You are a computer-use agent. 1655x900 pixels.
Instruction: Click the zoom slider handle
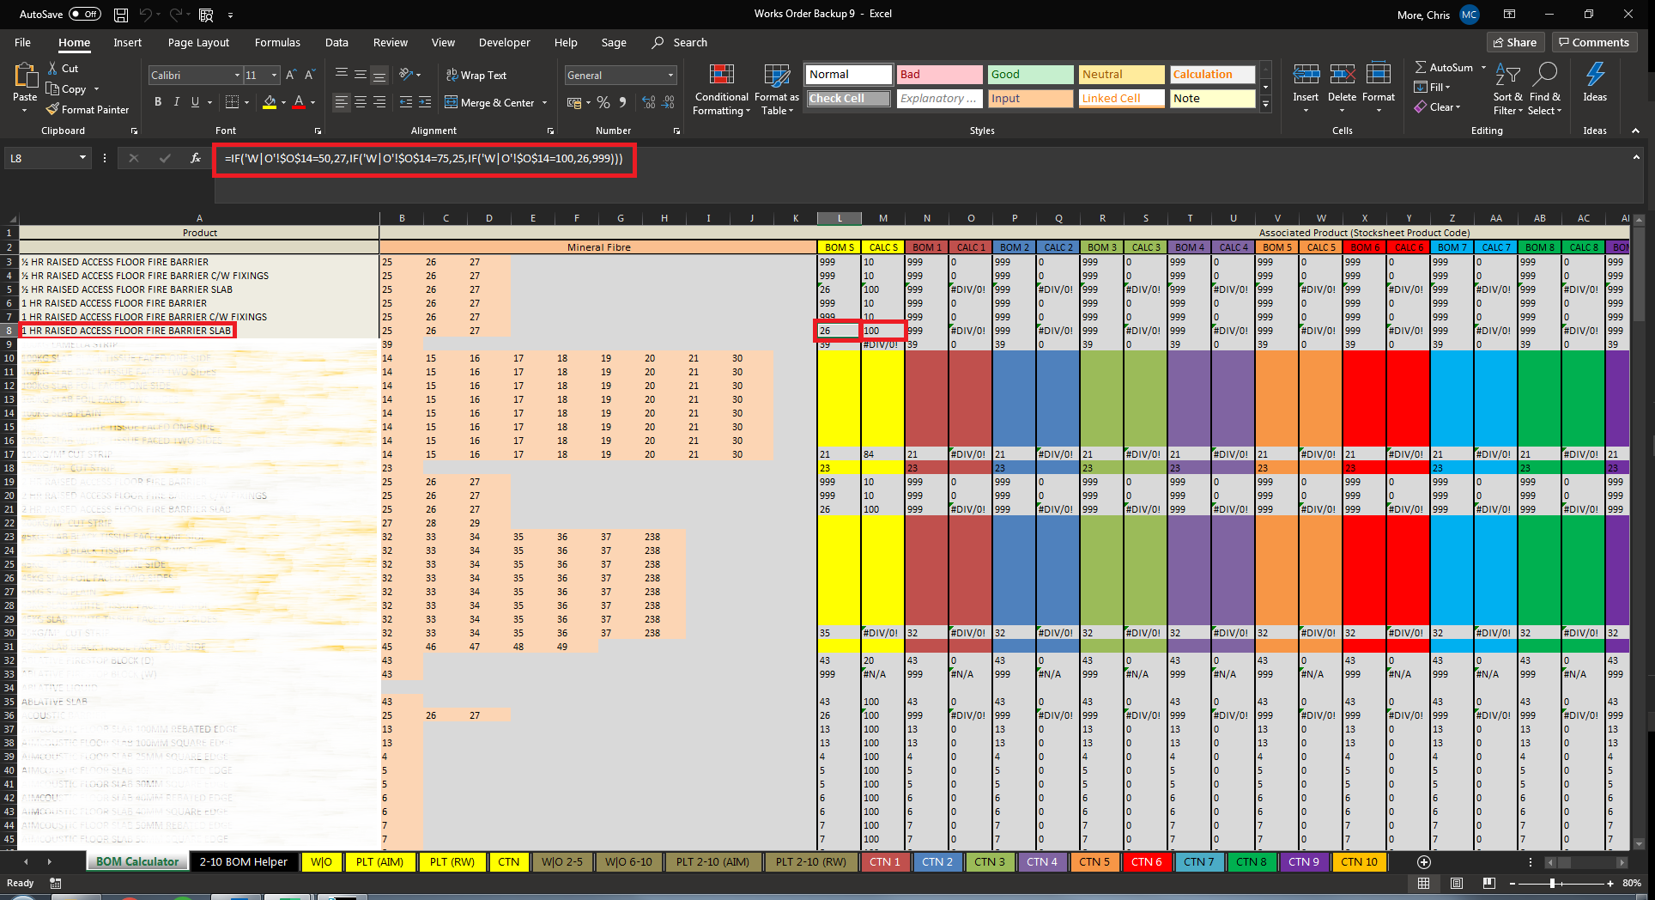click(1552, 883)
